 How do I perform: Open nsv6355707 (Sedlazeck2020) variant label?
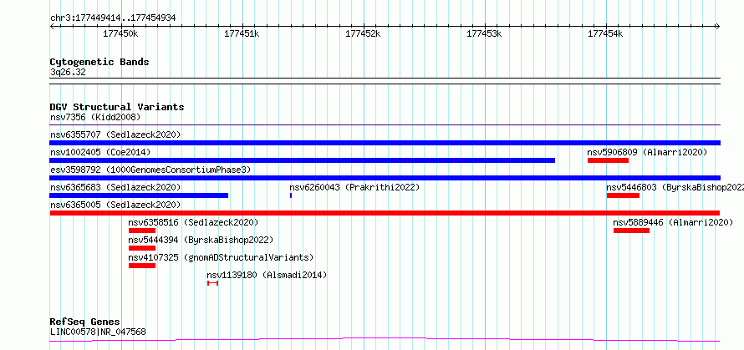click(115, 134)
